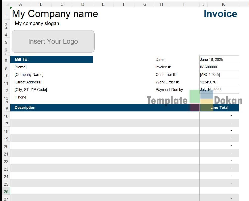The width and height of the screenshot is (249, 201).
Task: Click the [ABC12345] Customer ID cell
Action: (x=219, y=75)
